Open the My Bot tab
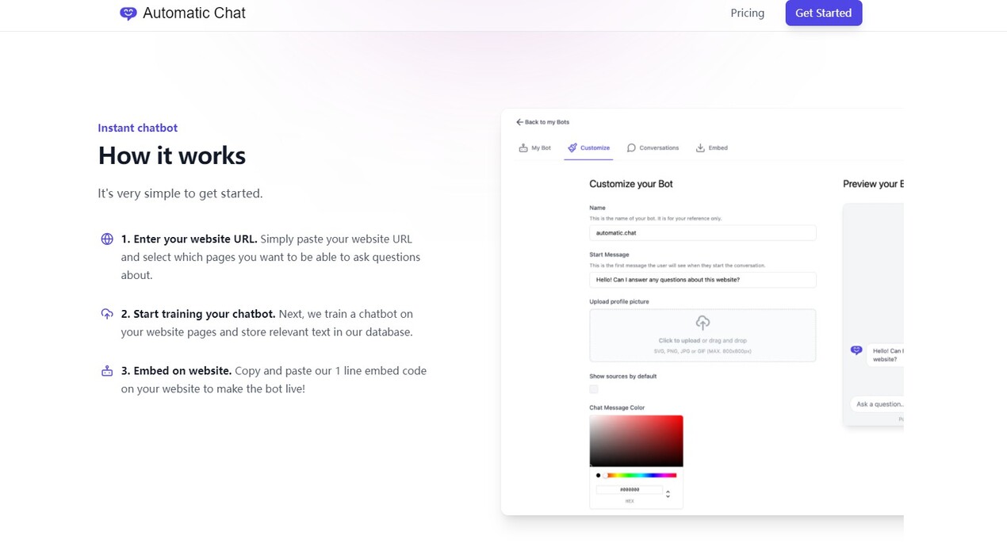The image size is (1007, 547). [535, 148]
